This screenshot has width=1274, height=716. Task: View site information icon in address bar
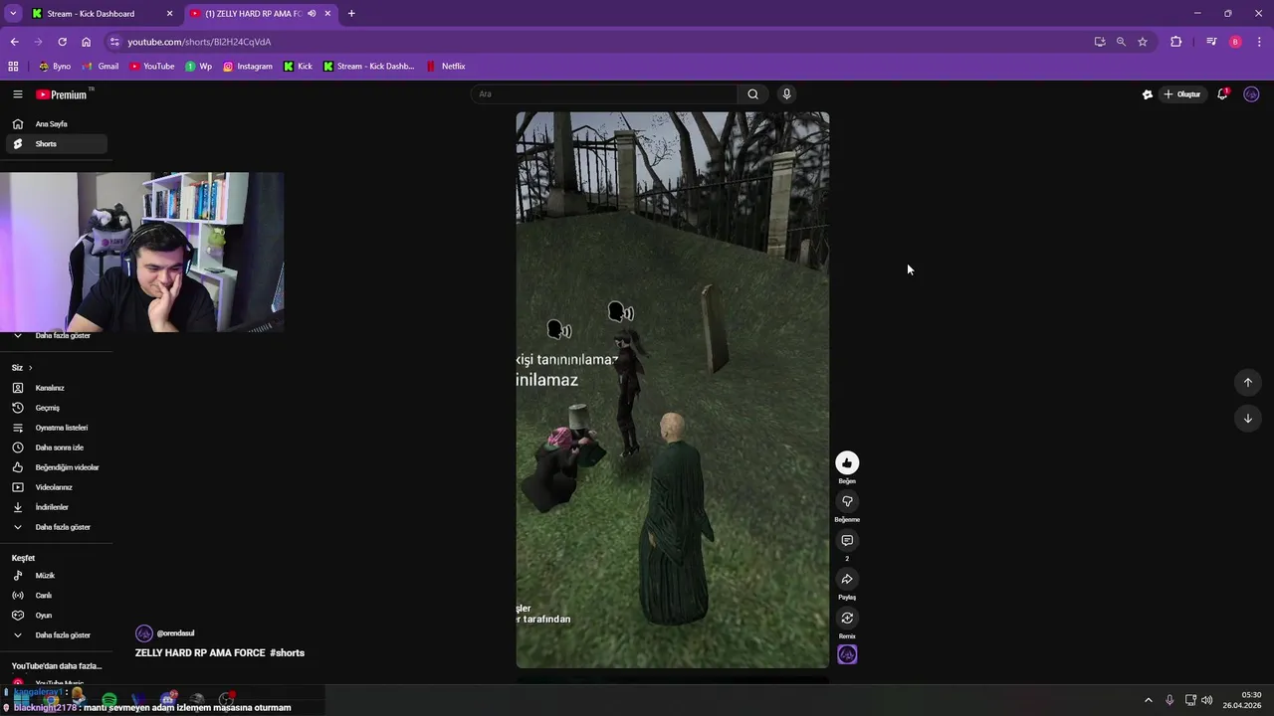pyautogui.click(x=114, y=42)
